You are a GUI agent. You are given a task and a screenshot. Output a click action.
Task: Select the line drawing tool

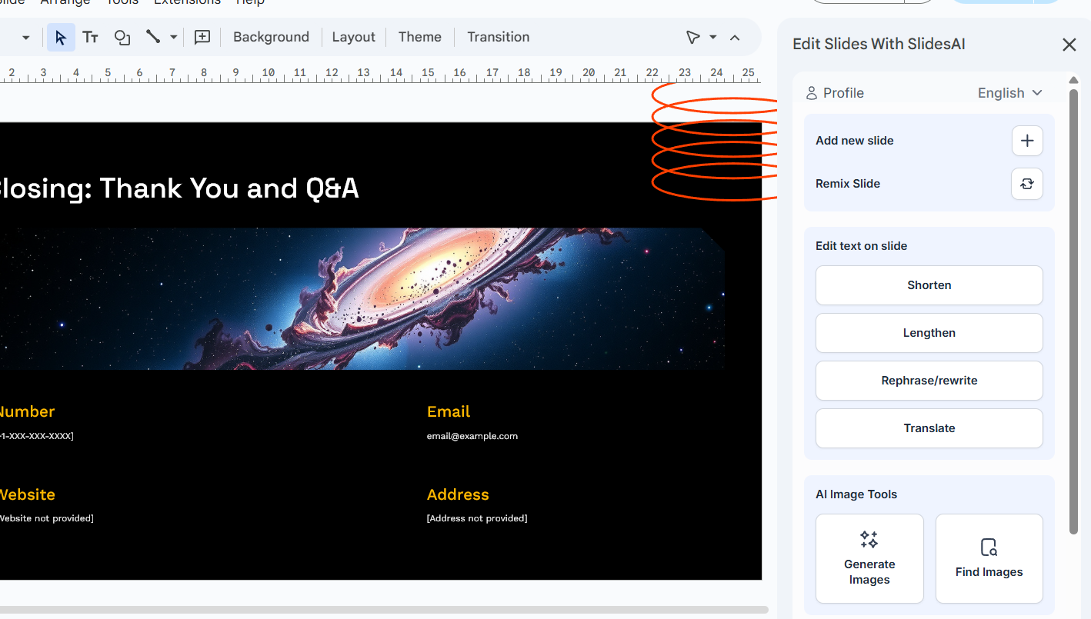152,36
